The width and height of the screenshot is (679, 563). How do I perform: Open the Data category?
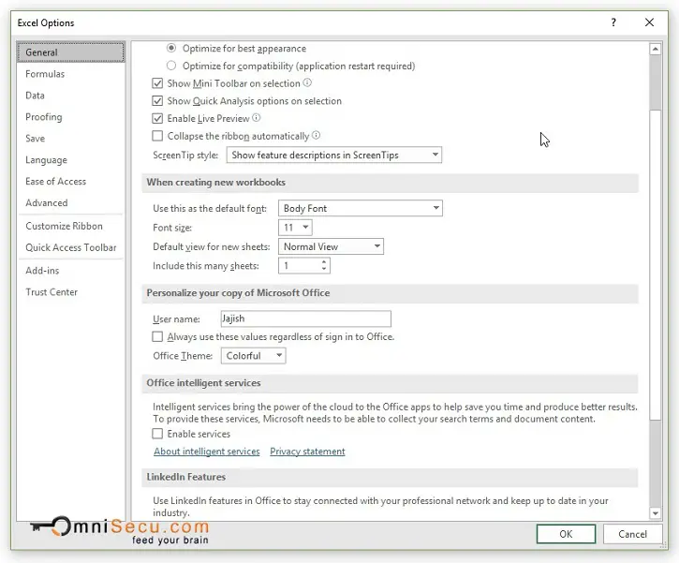[x=71, y=96]
